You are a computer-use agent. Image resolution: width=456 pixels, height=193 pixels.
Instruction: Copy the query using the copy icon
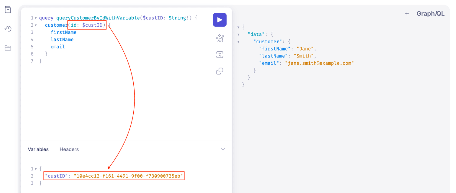coord(220,71)
